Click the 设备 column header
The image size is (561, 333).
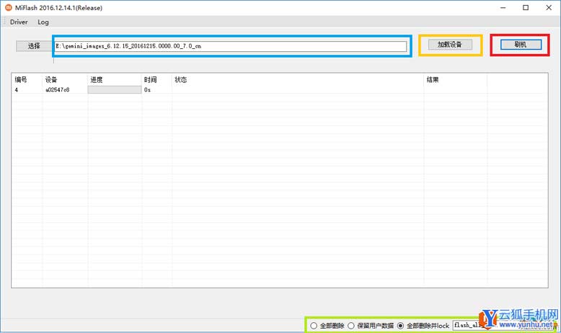[51, 79]
